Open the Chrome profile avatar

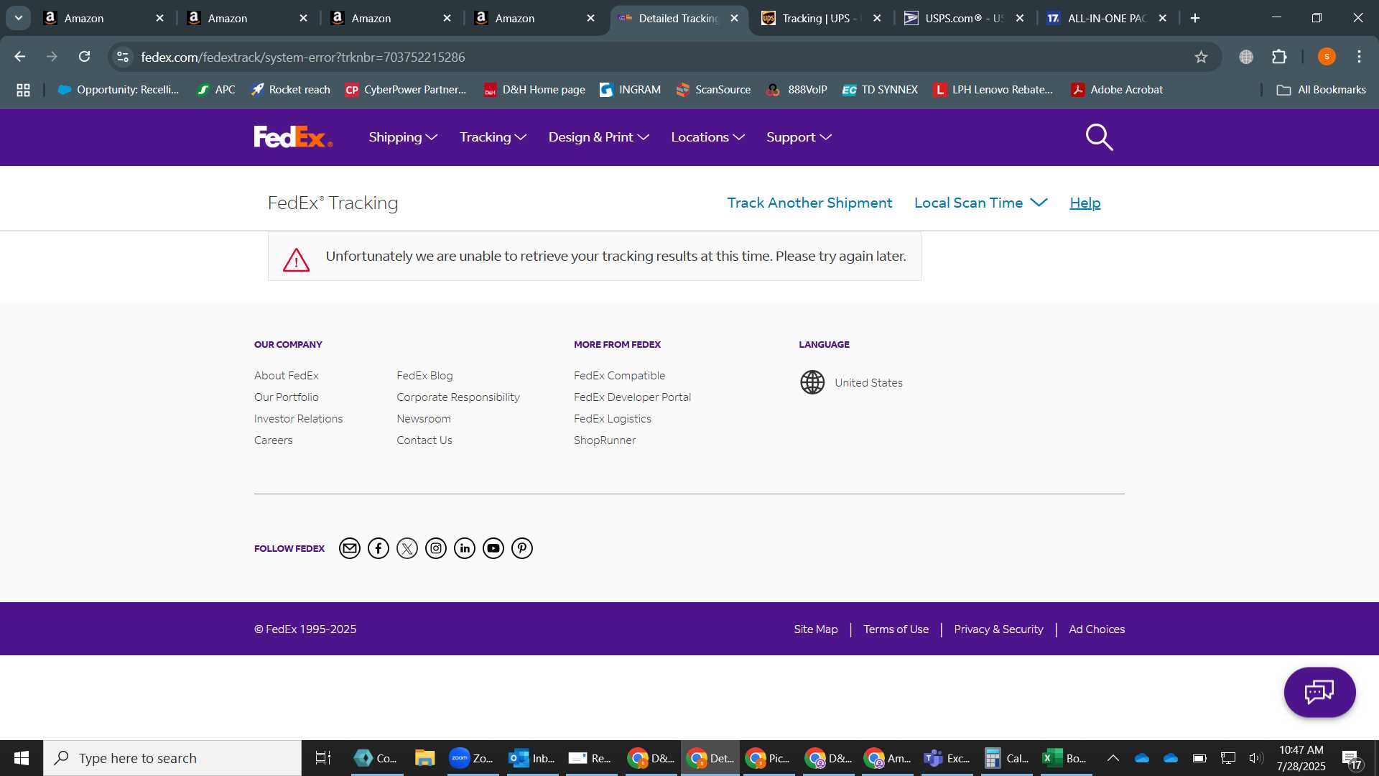click(x=1327, y=57)
